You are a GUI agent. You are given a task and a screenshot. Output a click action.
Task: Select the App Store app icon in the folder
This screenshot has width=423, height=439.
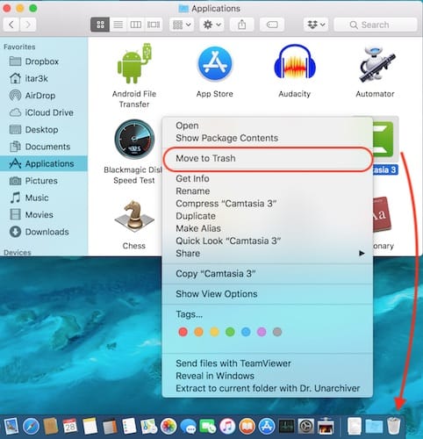(x=215, y=64)
